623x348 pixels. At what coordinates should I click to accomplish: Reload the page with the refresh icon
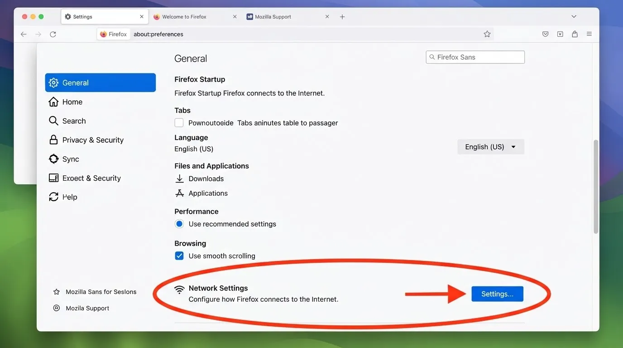53,34
